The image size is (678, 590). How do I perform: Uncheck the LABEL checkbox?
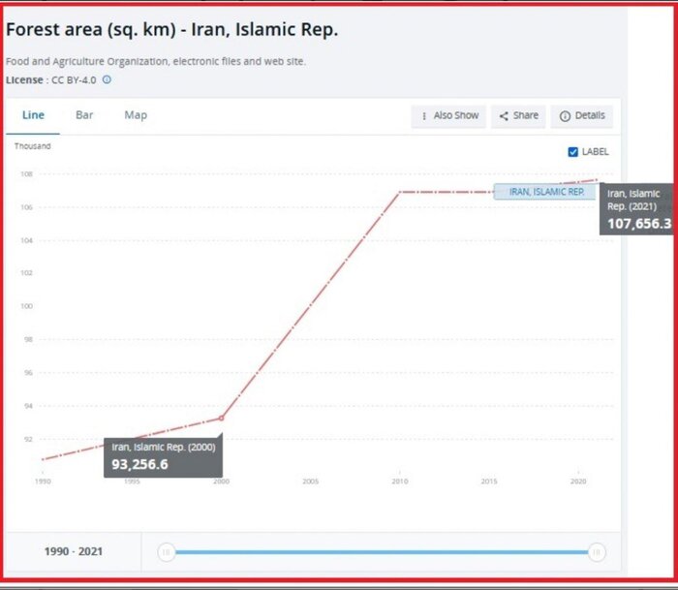(573, 151)
